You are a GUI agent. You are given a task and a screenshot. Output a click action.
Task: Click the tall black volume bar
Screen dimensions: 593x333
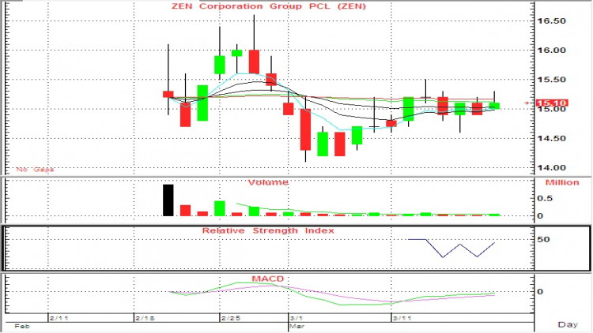168,200
